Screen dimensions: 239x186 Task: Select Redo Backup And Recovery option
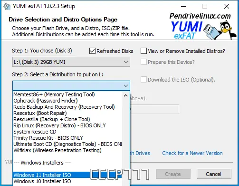tap(68, 107)
